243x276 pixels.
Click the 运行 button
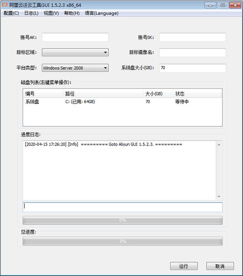[184, 266]
